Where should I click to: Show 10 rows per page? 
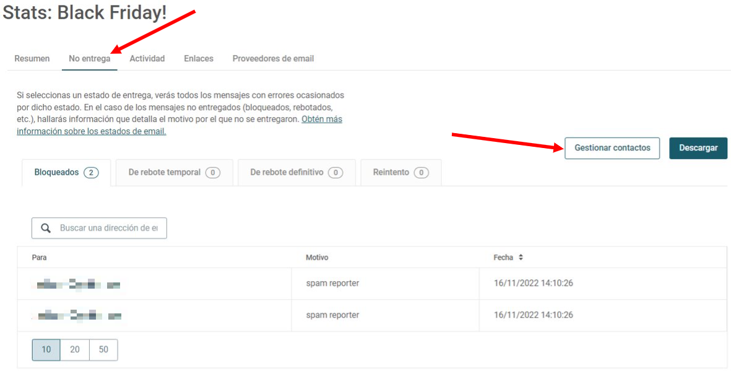click(x=46, y=349)
